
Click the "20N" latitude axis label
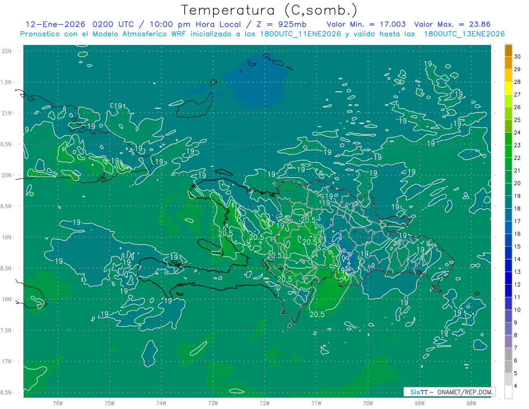8,175
